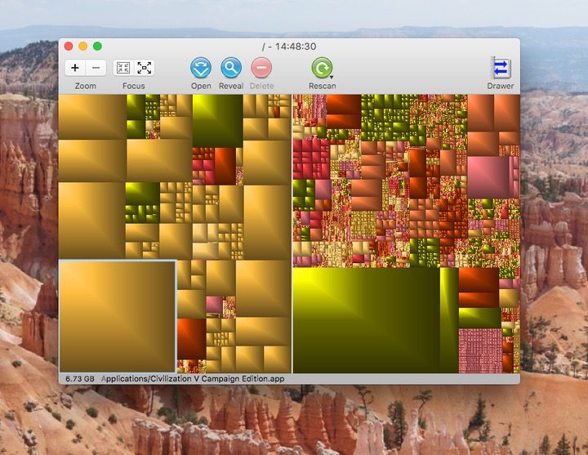Reveal the selected item in Finder
The image size is (588, 455).
point(231,68)
